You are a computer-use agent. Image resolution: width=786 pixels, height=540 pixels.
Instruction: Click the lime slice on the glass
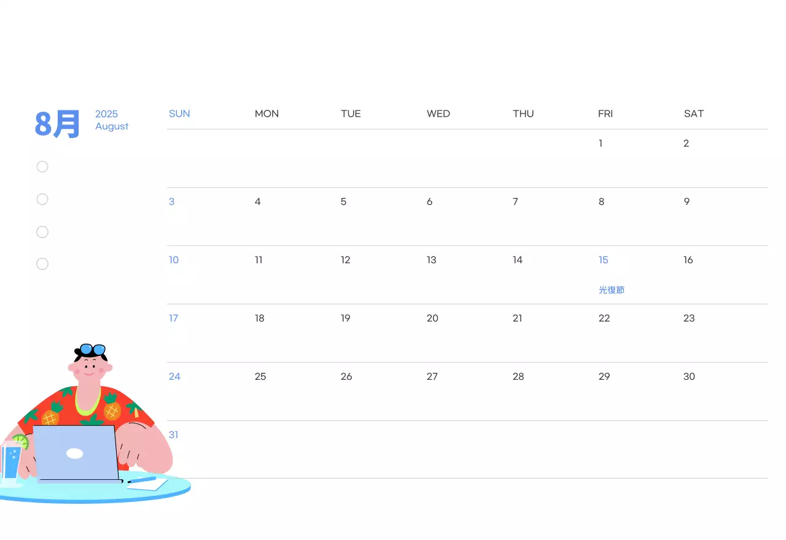tap(21, 441)
